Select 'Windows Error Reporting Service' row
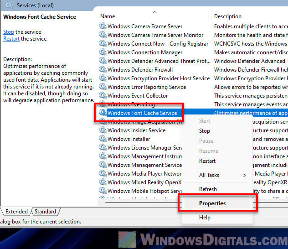The image size is (288, 249). [x=147, y=87]
